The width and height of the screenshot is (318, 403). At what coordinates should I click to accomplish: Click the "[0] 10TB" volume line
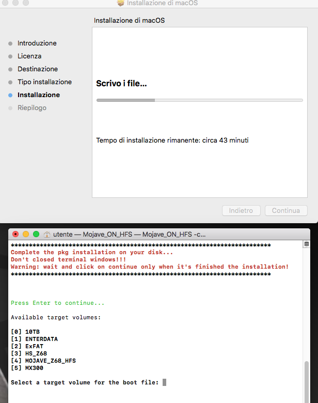(x=25, y=332)
